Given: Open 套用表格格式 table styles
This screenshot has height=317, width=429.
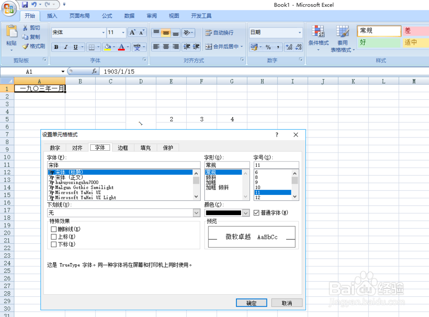Looking at the screenshot, I should pos(342,39).
